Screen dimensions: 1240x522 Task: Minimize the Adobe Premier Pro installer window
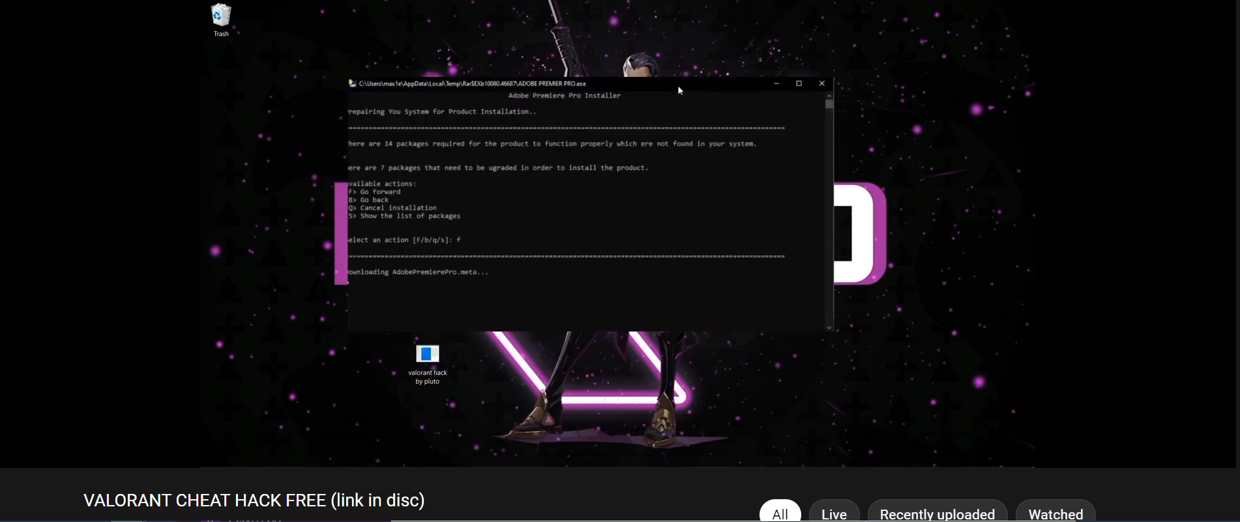(776, 83)
